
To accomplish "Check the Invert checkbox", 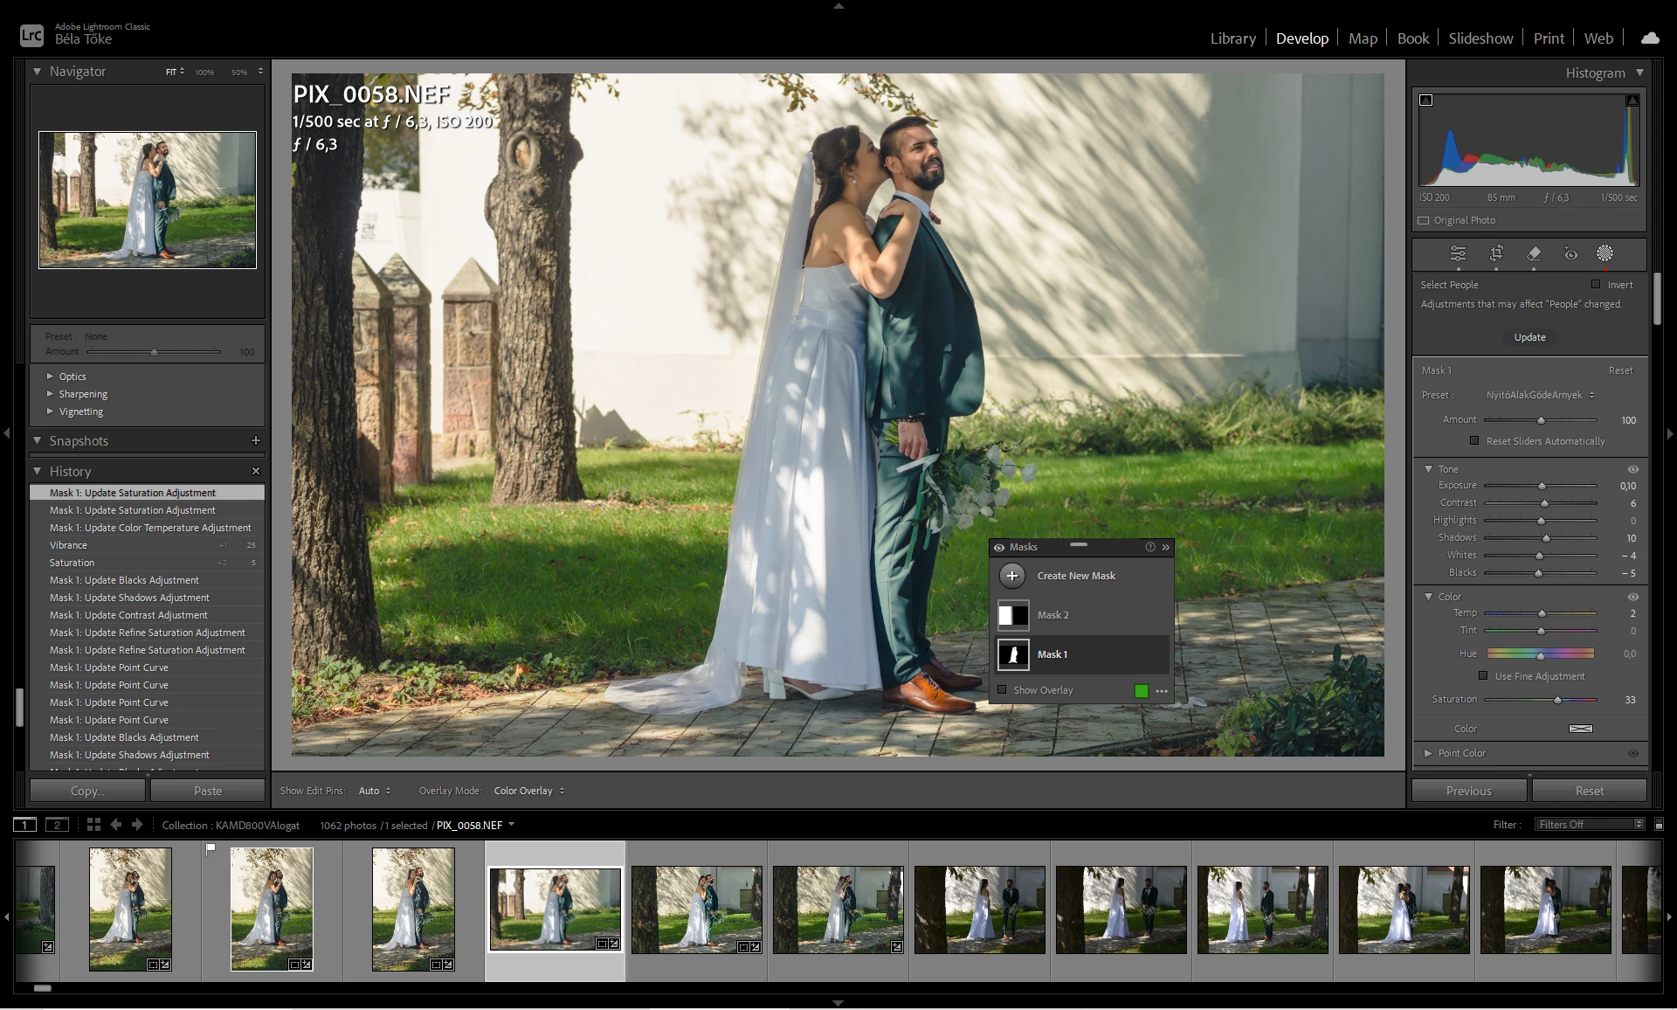I will coord(1596,285).
